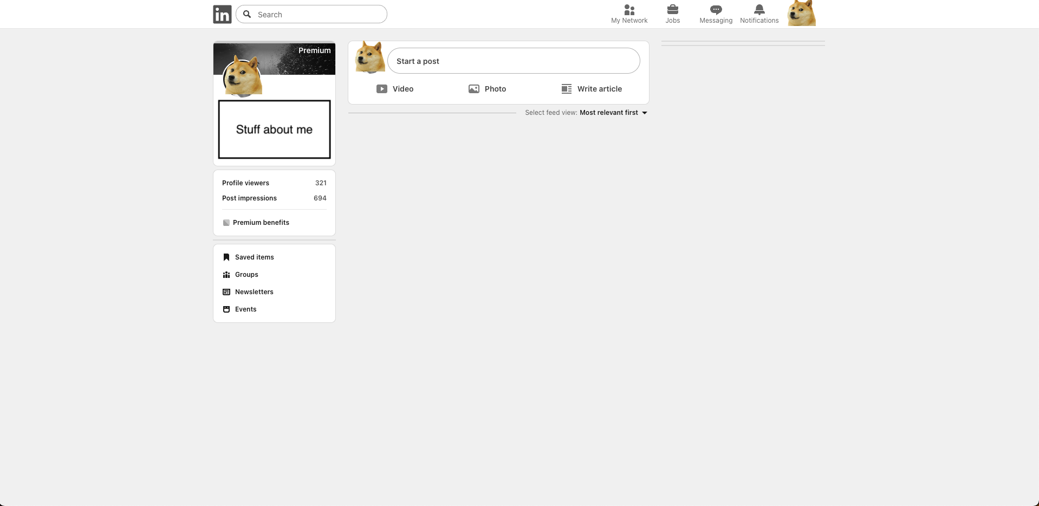Click the Video button label
Screen dimensions: 1039x506
(x=403, y=89)
